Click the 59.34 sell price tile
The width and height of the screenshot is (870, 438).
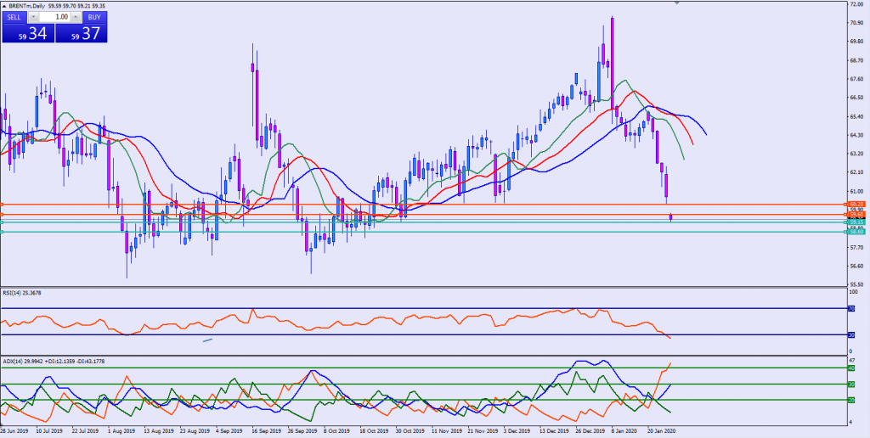point(27,34)
